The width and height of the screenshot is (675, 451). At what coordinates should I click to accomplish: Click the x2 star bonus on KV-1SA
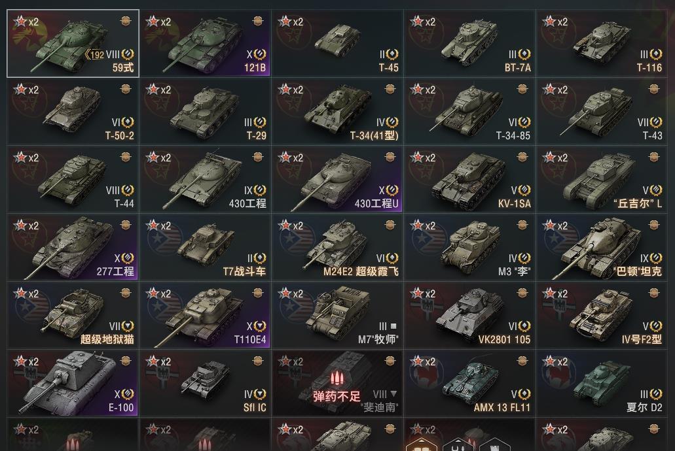point(423,158)
